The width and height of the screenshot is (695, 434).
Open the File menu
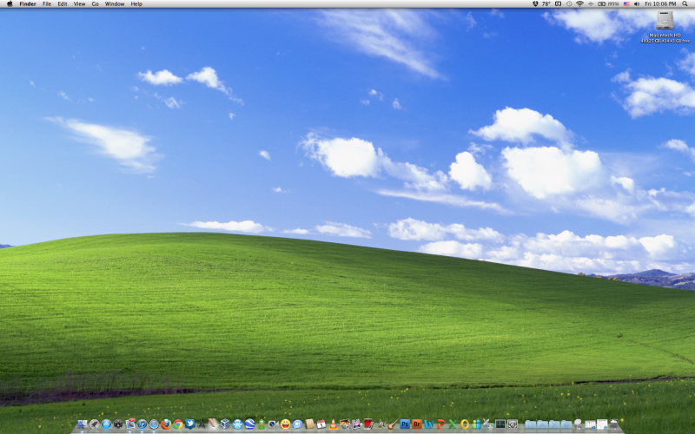tap(47, 3)
